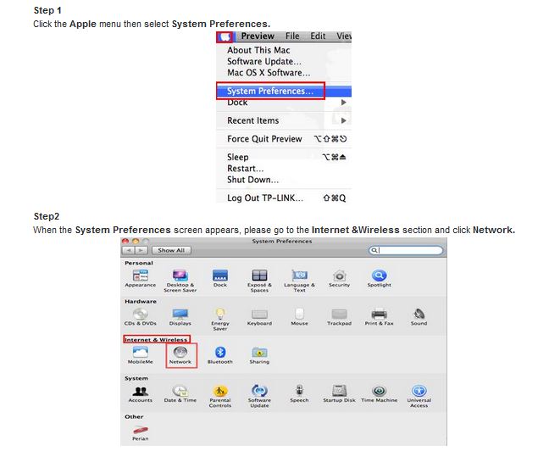The image size is (560, 451).
Task: Choose Software Update... menu entry
Action: point(263,62)
